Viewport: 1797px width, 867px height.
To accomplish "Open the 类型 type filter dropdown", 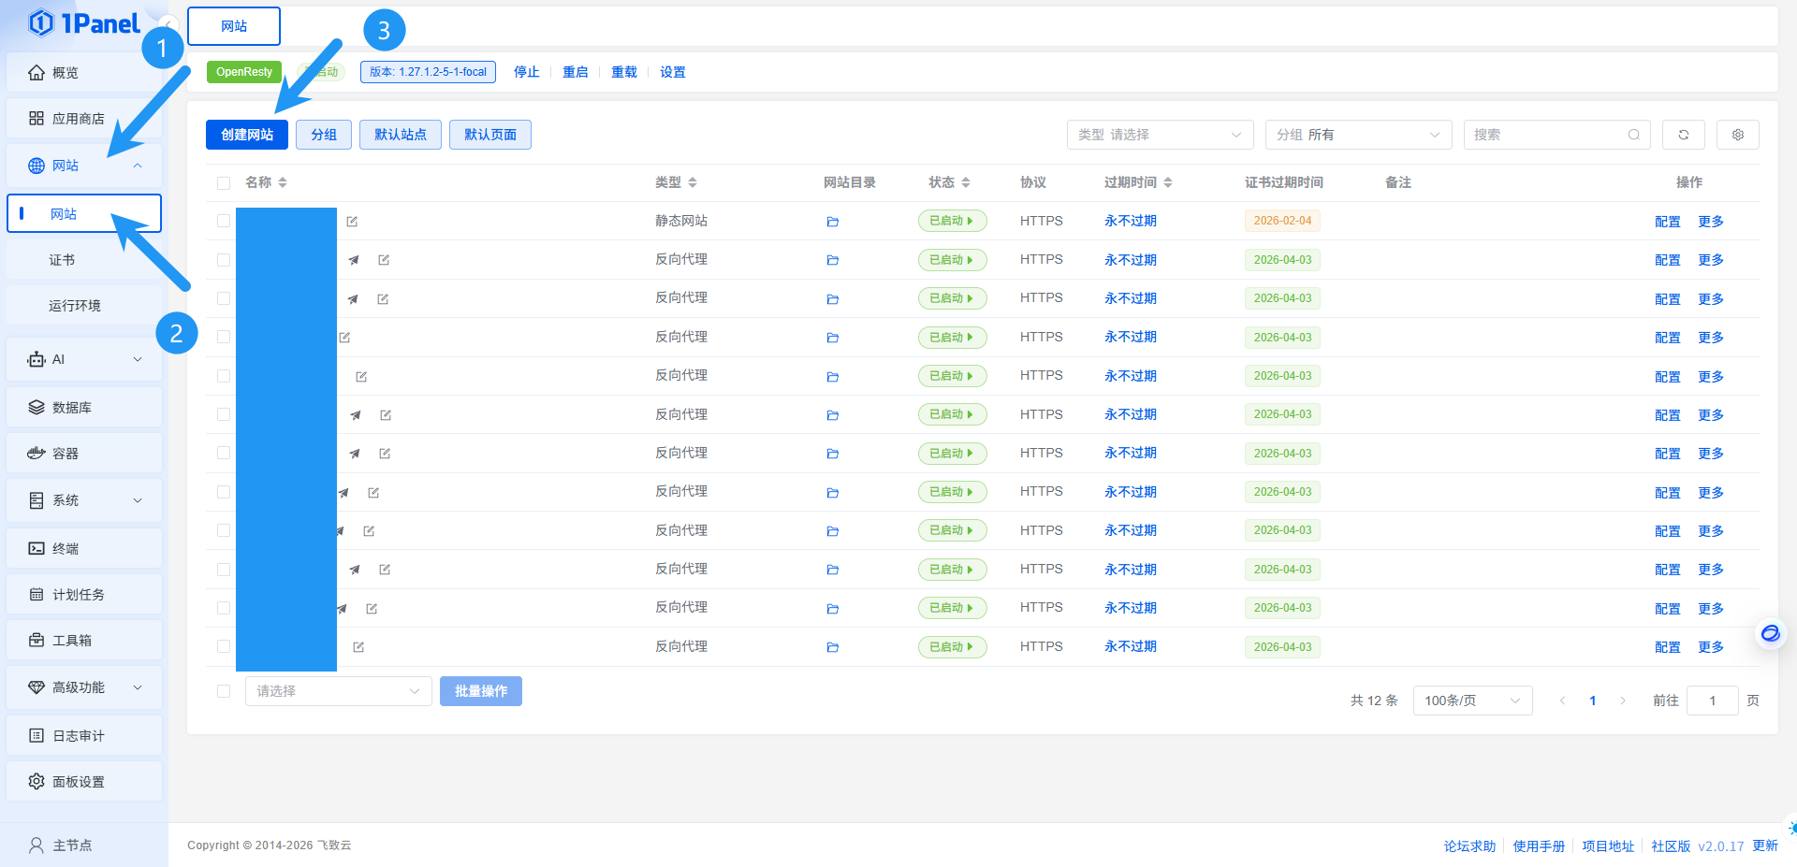I will click(1159, 135).
